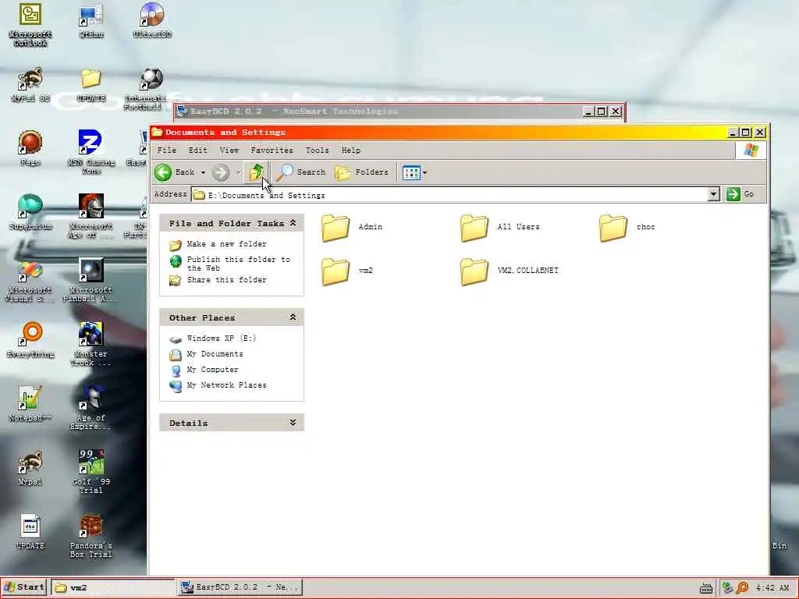Click Share this folder
Image resolution: width=799 pixels, height=599 pixels.
click(x=226, y=280)
